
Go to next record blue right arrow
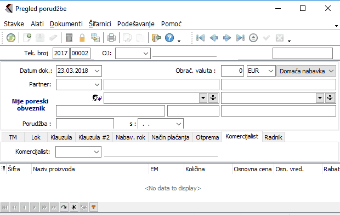coord(227,38)
